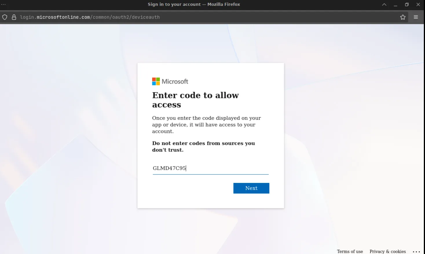Click the Next button
This screenshot has width=425, height=254.
tap(251, 188)
